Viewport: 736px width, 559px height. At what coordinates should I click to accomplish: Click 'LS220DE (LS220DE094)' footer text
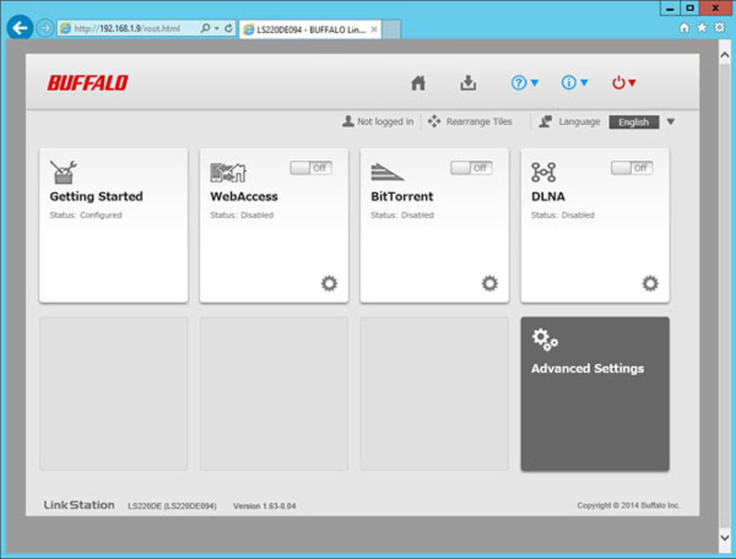pos(172,506)
